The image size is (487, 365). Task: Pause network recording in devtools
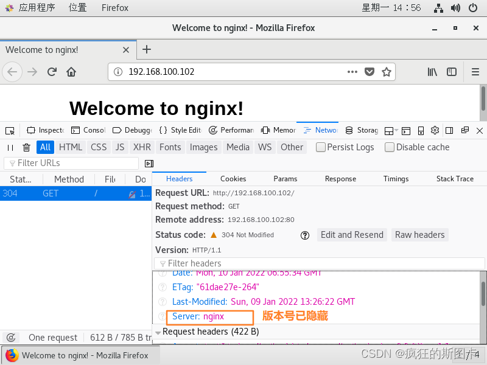pyautogui.click(x=10, y=147)
